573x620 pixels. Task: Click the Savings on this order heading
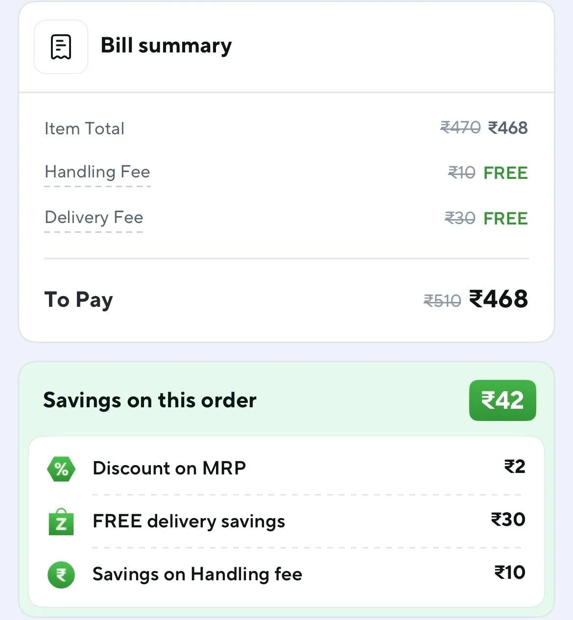click(x=150, y=400)
